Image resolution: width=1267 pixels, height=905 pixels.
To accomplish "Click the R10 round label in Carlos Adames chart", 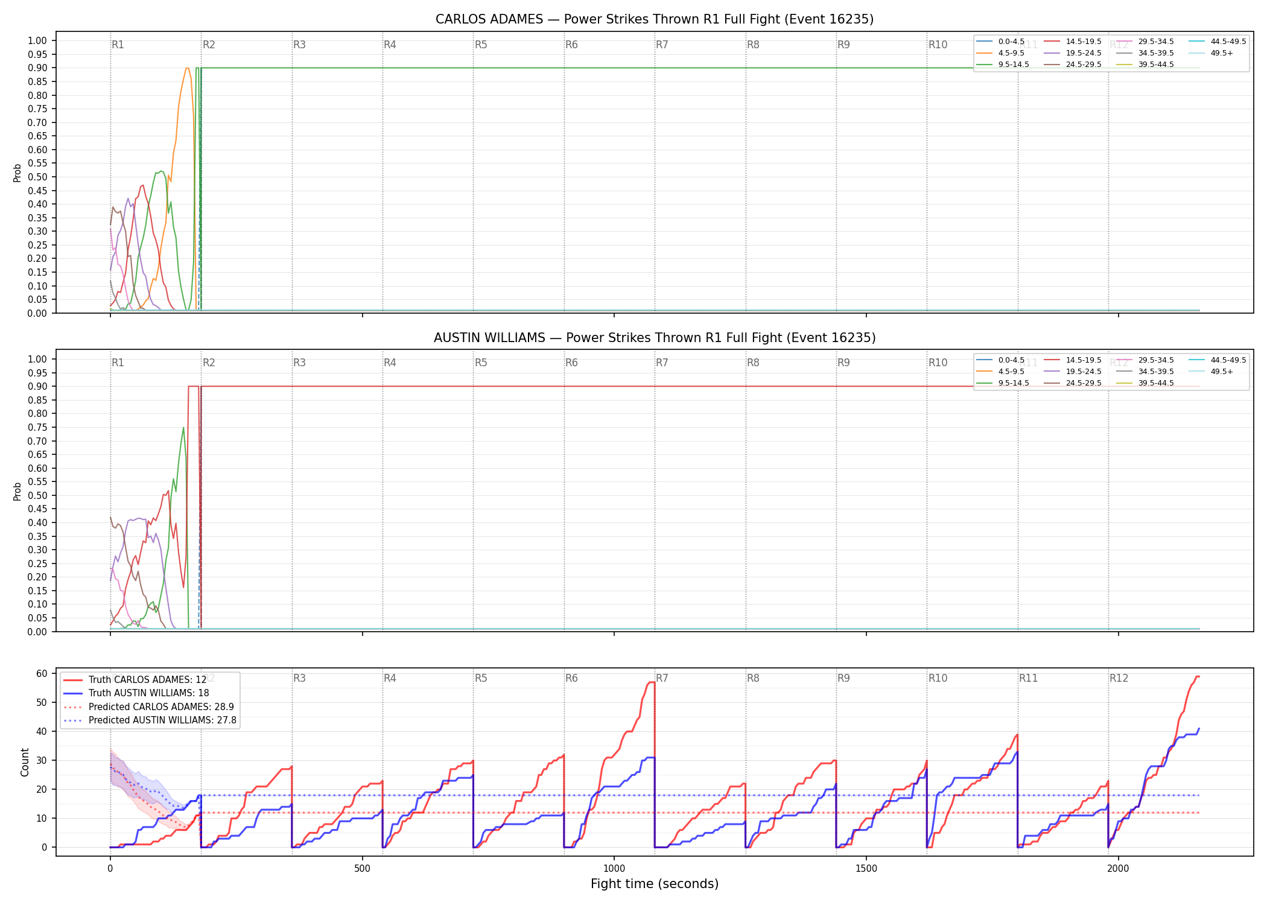I will (x=938, y=45).
